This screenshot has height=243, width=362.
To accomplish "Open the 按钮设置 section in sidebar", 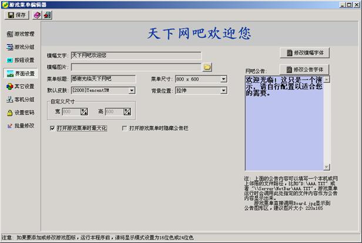I will click(20, 60).
